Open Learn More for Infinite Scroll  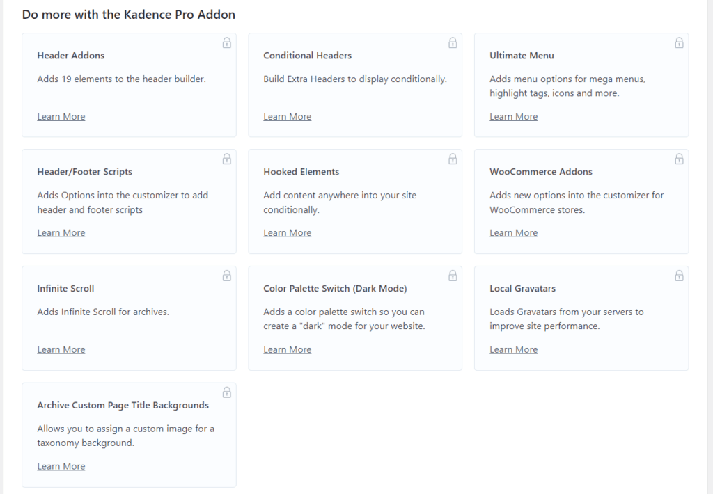(61, 349)
